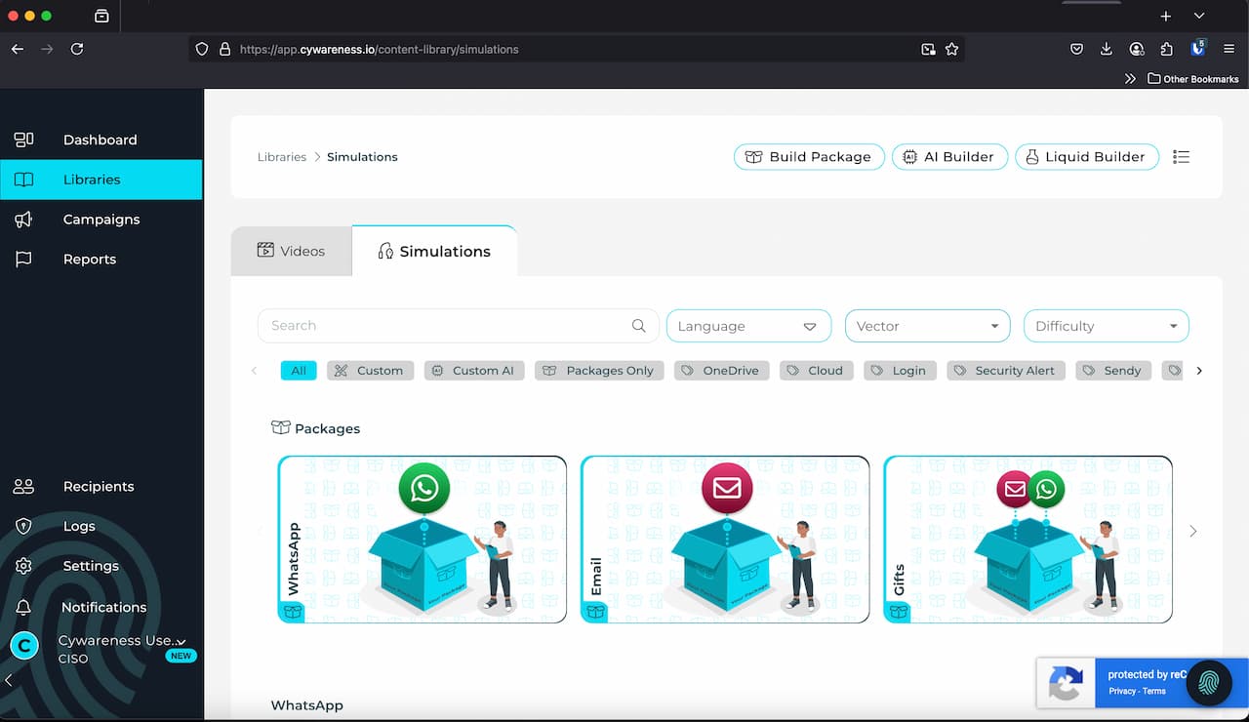Image resolution: width=1249 pixels, height=722 pixels.
Task: Filter by the Custom tag
Action: pyautogui.click(x=370, y=371)
